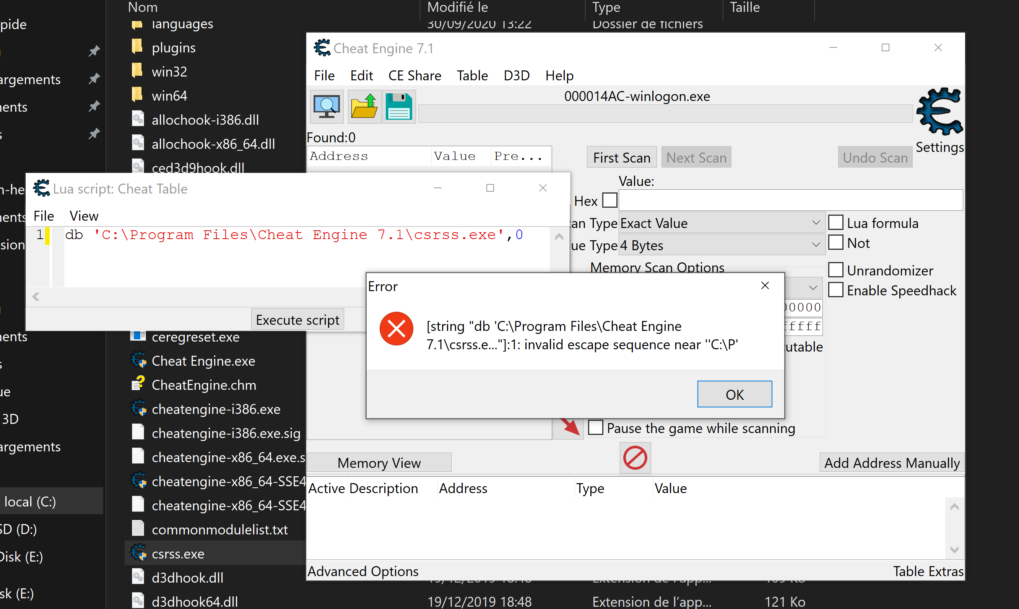Open Scan Type Exact Value dropdown

click(x=721, y=223)
